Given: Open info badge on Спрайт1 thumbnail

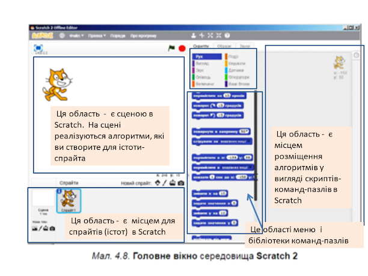Looking at the screenshot, I should click(59, 191).
